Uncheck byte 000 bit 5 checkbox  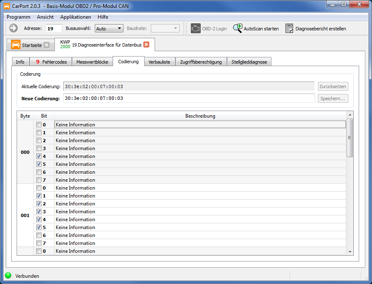click(39, 164)
